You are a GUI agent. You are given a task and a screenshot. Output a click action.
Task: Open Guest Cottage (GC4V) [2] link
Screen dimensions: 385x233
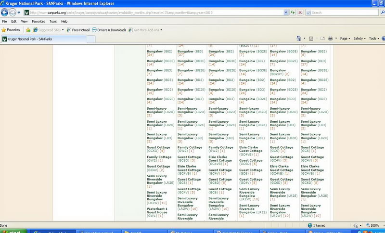pyautogui.click(x=158, y=168)
